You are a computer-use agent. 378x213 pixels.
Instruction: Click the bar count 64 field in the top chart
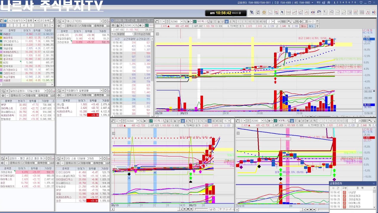(x=278, y=22)
